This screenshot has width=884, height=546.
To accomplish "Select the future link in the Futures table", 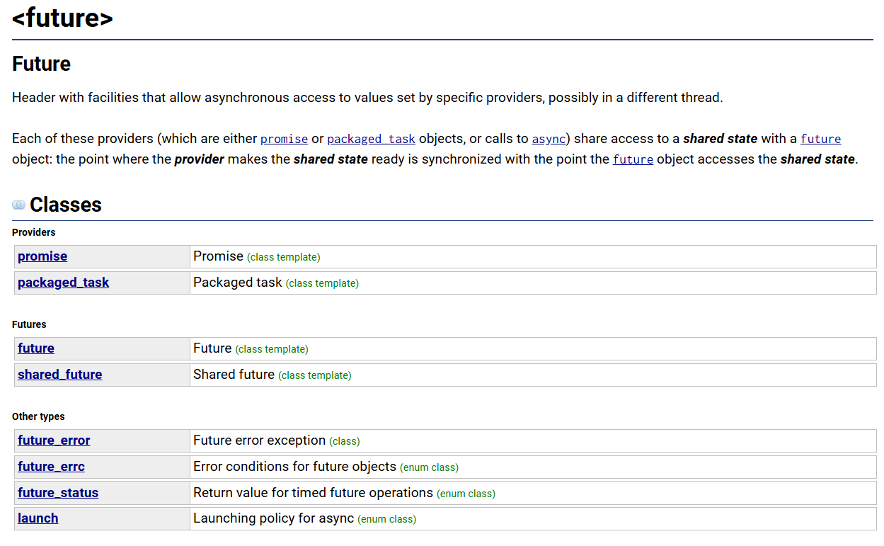I will [x=35, y=348].
